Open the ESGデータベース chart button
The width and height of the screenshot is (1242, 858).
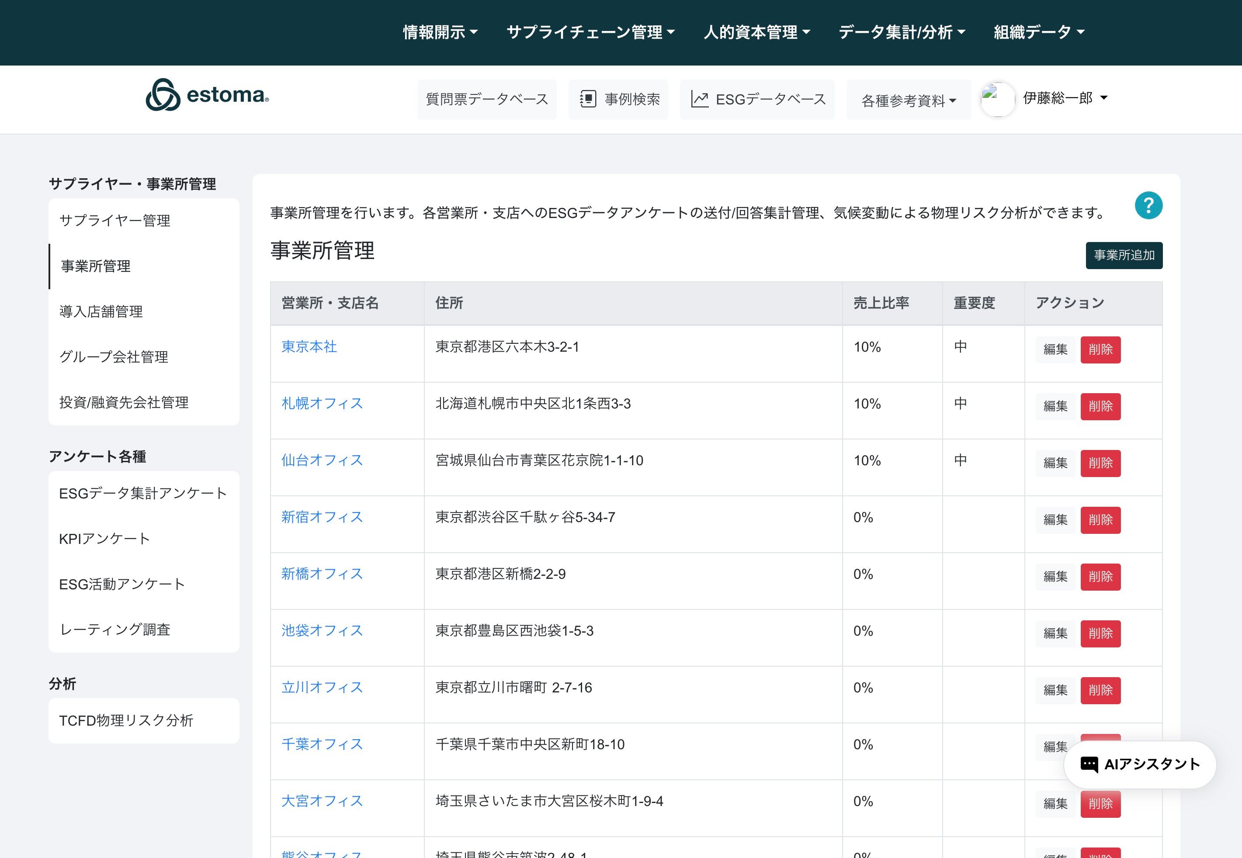[x=757, y=100]
